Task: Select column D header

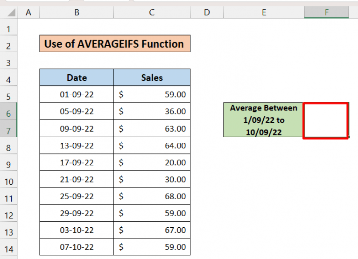Action: tap(207, 12)
